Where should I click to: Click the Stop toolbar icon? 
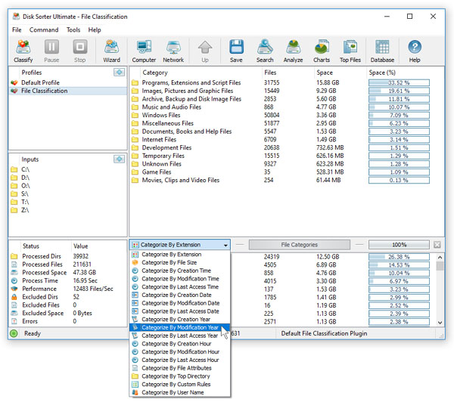coord(80,51)
